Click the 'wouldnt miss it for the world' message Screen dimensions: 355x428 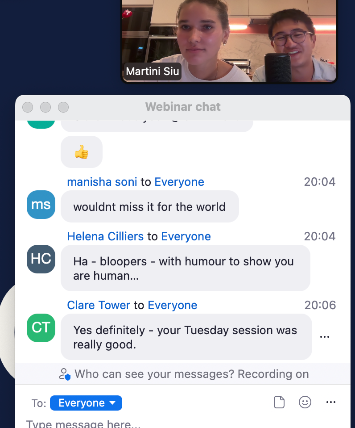click(x=149, y=207)
